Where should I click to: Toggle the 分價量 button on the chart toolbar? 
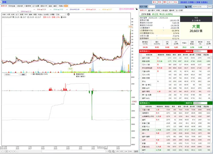tap(52, 14)
